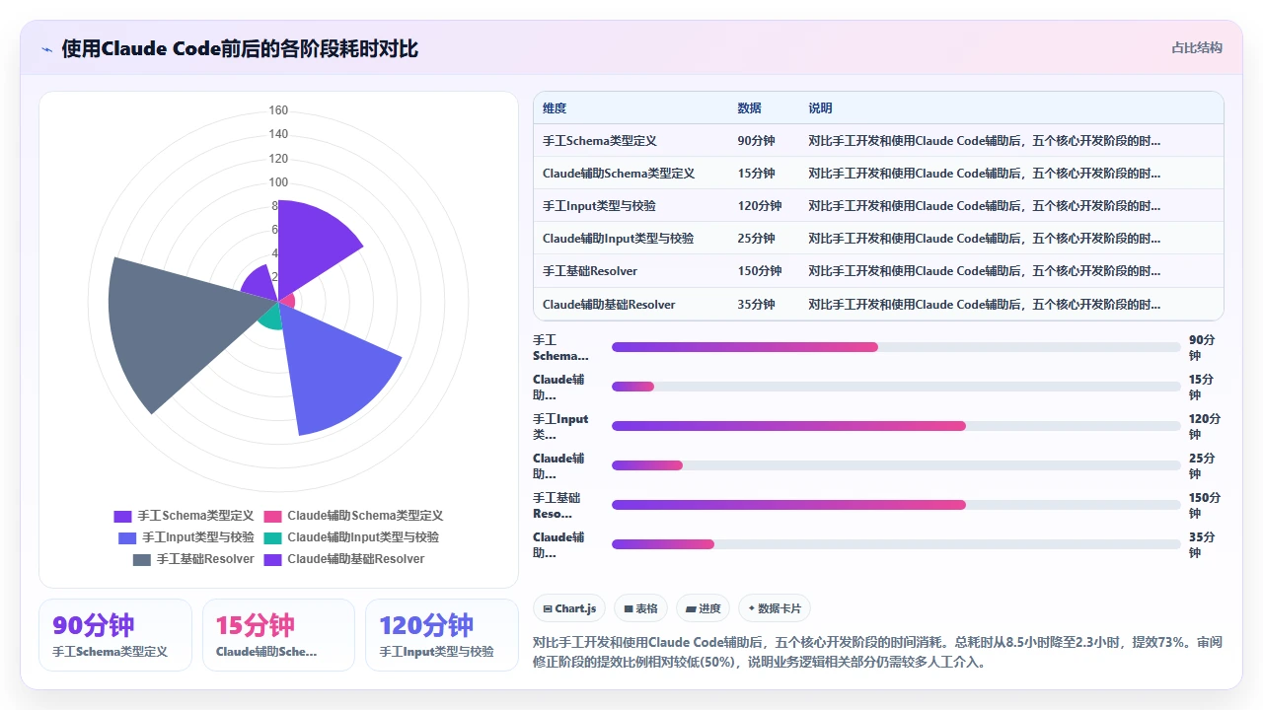This screenshot has width=1263, height=710.
Task: Click the progress bar valued 90分钟
Action: coord(896,347)
